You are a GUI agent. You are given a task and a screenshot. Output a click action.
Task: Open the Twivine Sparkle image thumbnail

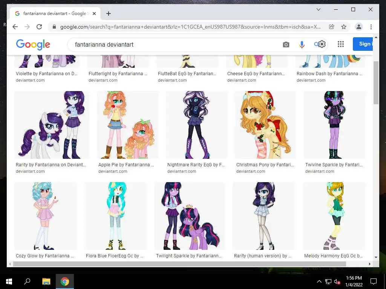pyautogui.click(x=335, y=125)
